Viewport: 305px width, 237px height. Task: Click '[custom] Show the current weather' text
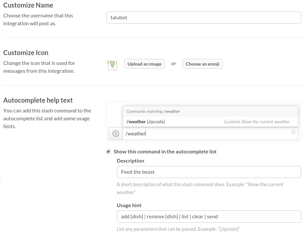(256, 122)
